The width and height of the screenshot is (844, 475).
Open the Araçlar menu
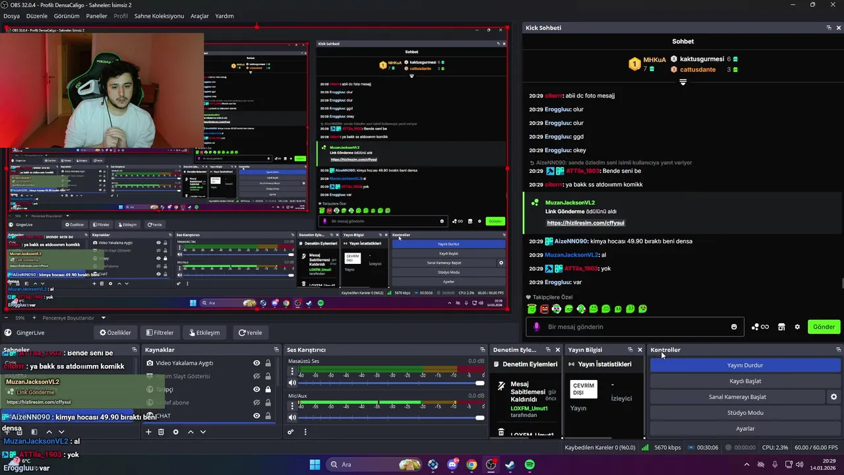click(x=200, y=16)
